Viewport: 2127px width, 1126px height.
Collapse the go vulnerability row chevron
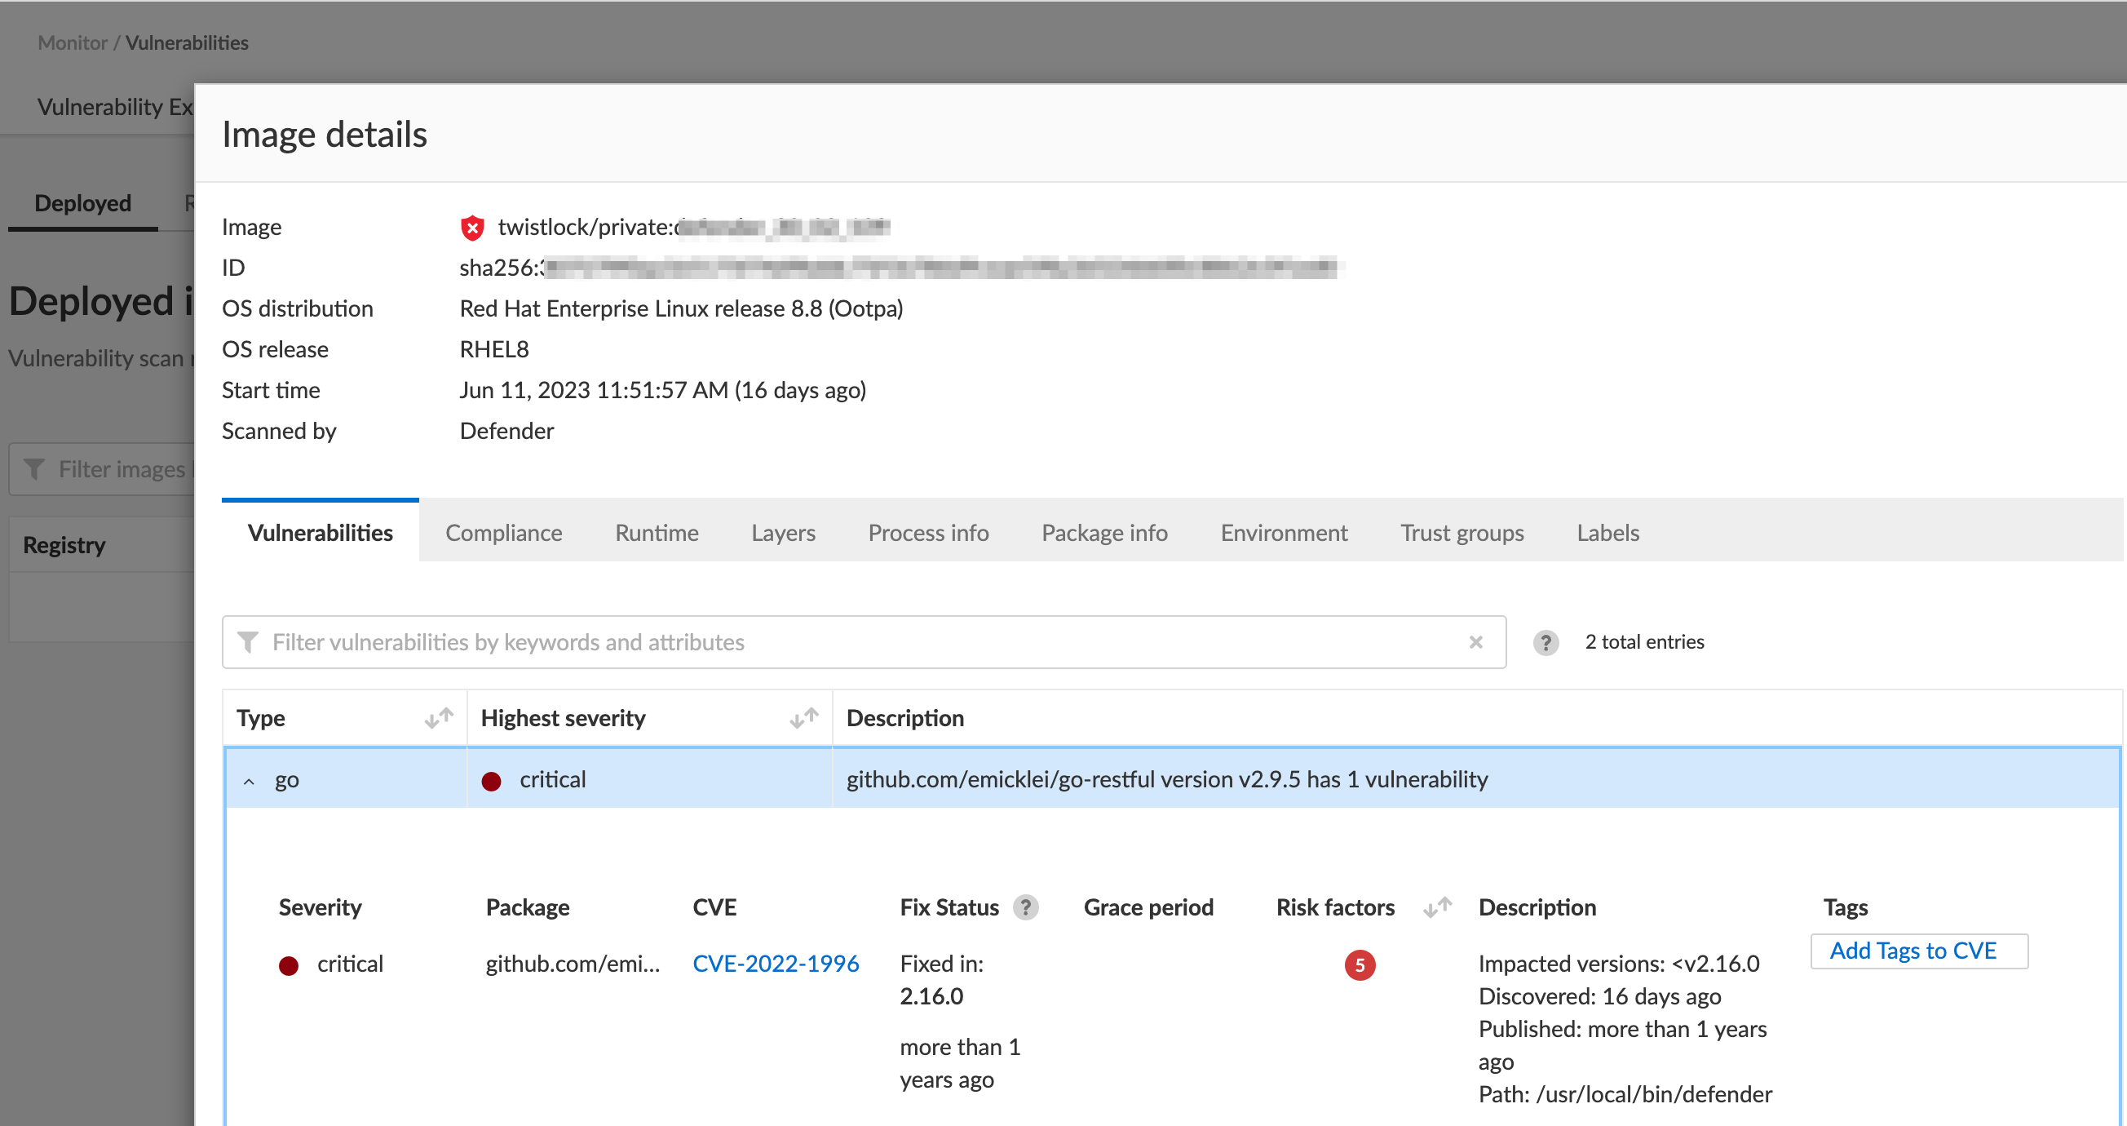[249, 781]
